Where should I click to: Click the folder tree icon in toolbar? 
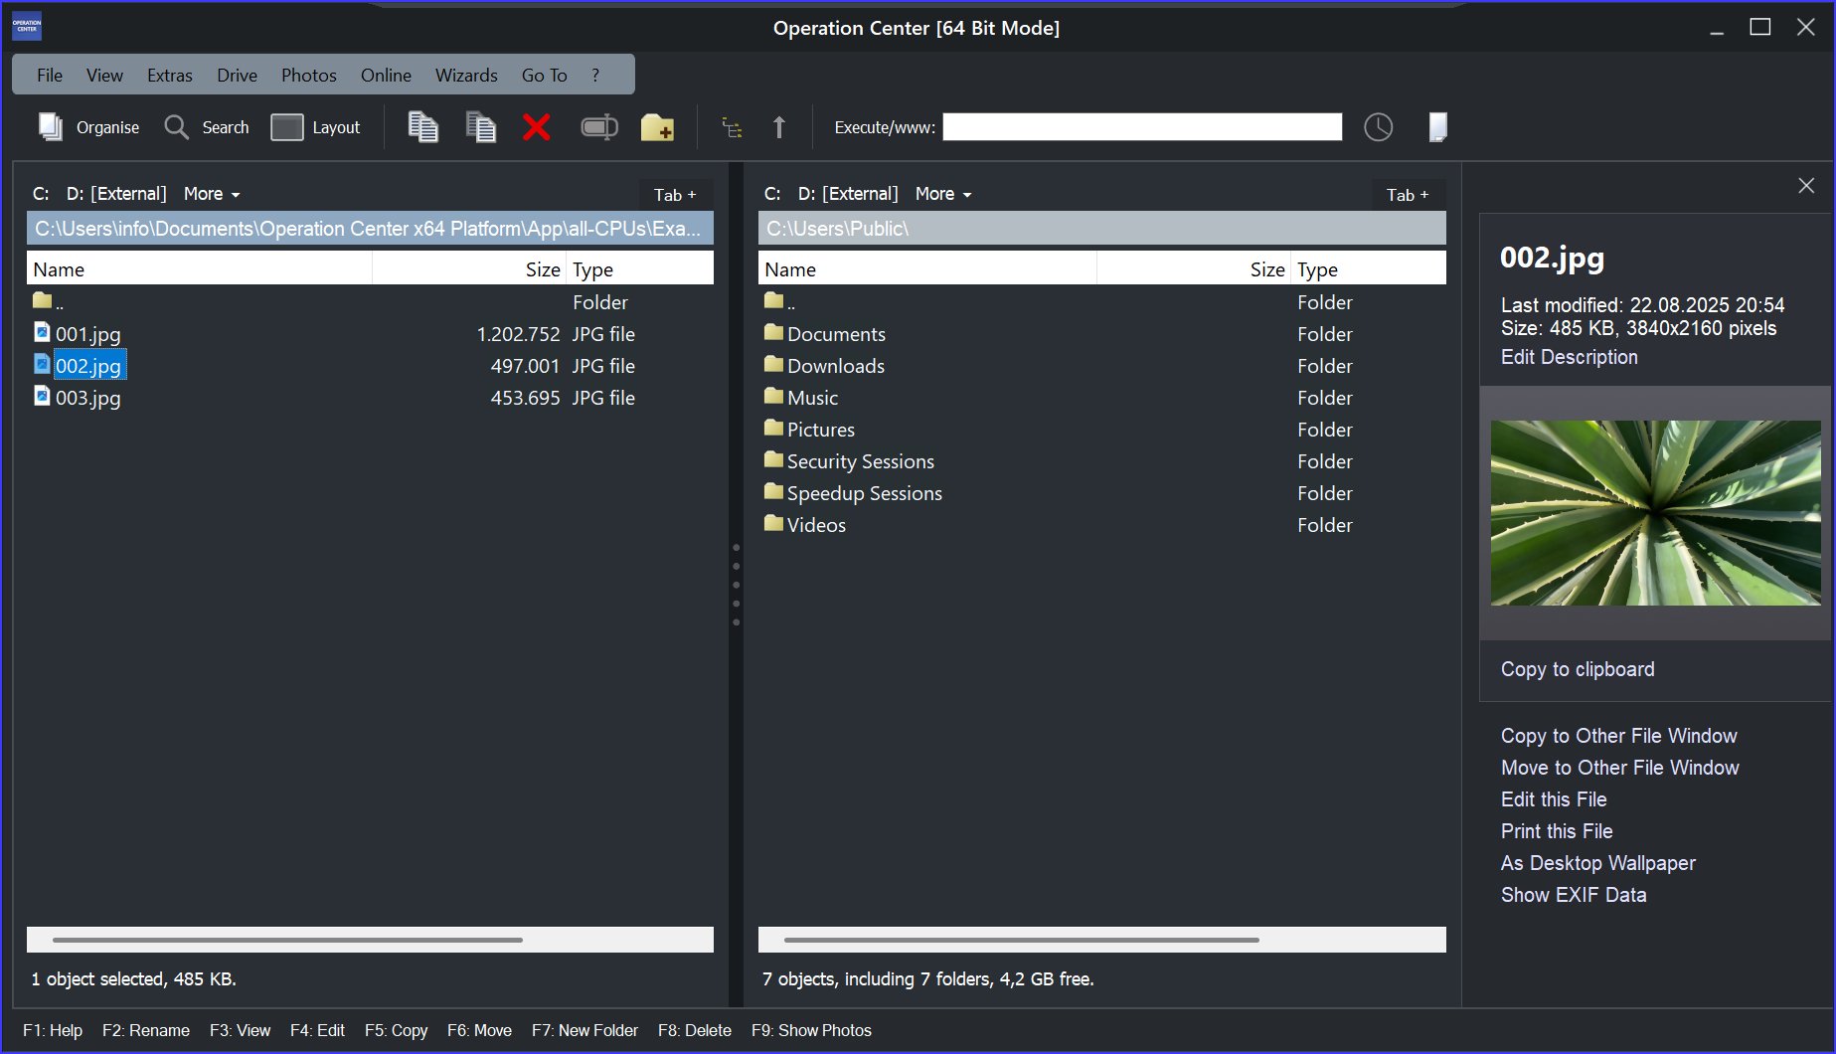coord(733,127)
